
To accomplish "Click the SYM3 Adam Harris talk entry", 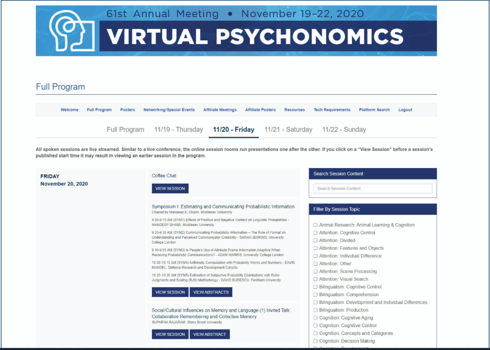I will tap(218, 253).
